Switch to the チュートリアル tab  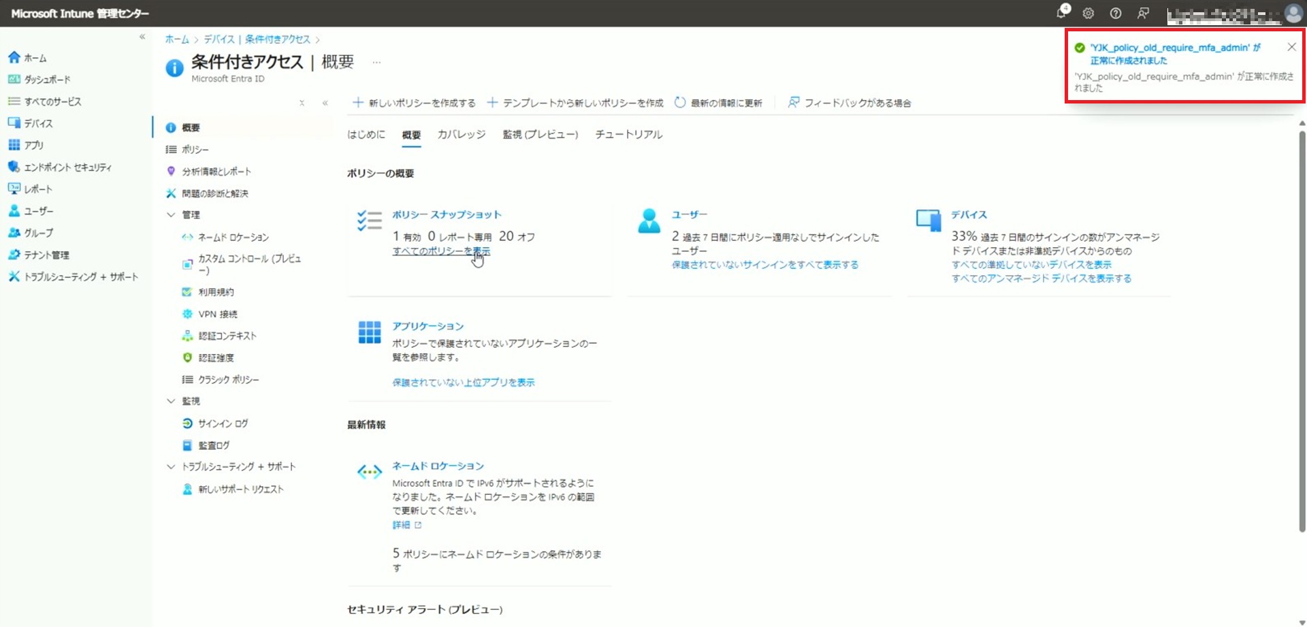pyautogui.click(x=629, y=135)
